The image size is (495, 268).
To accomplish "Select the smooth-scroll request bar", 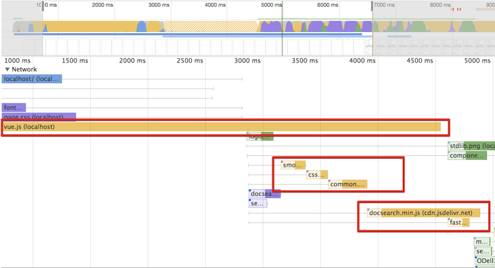I will point(293,165).
